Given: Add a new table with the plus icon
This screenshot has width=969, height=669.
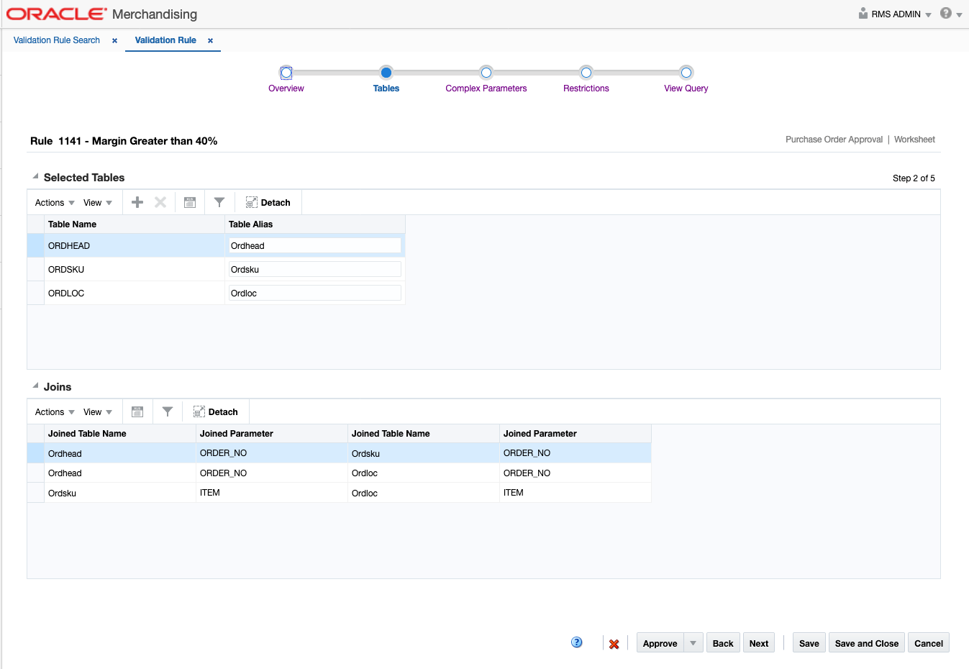Looking at the screenshot, I should point(137,202).
